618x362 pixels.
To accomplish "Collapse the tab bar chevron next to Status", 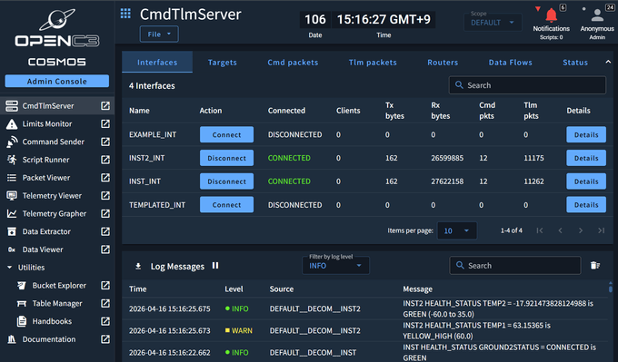I will pos(608,63).
